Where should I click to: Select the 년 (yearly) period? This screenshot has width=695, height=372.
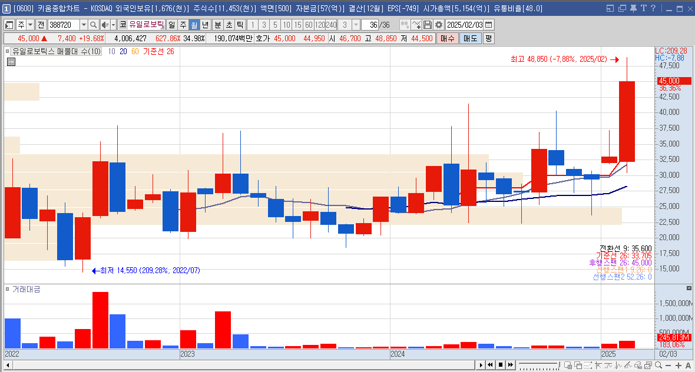205,25
